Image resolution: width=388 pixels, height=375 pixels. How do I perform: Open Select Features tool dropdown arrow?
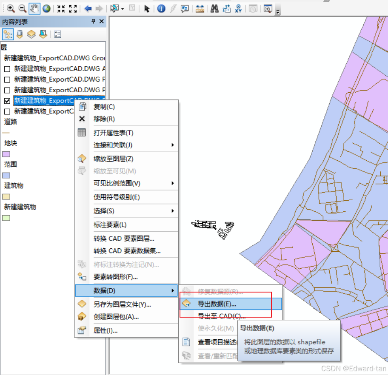(123, 9)
